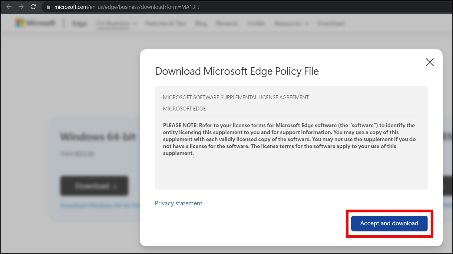Select the microsoft.com address bar URL
Viewport: 453px width, 254px height.
(x=127, y=7)
